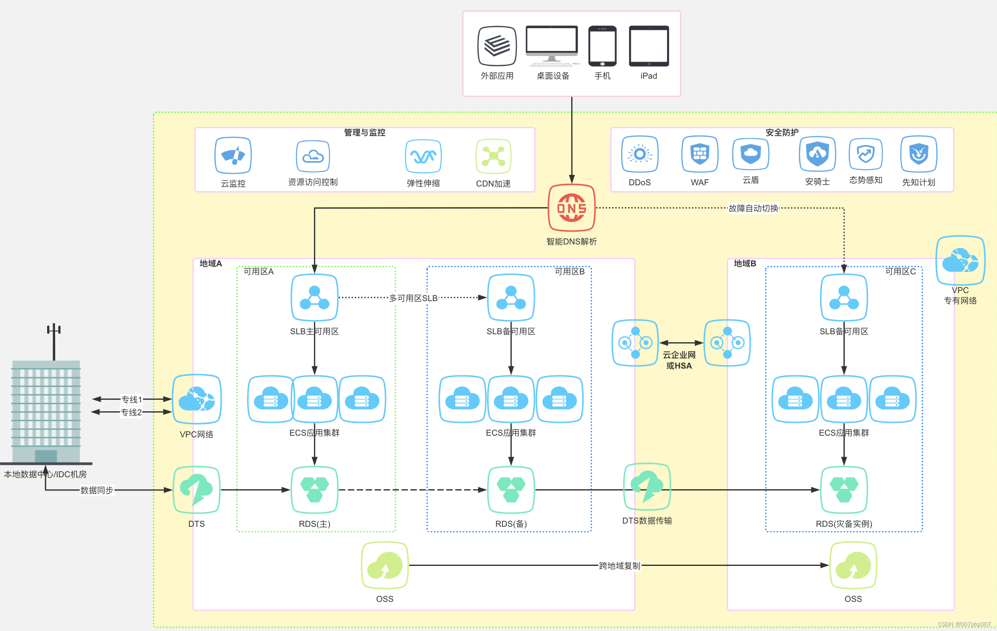Select the DTS数据传输 icon between regions
997x631 pixels.
click(x=647, y=486)
